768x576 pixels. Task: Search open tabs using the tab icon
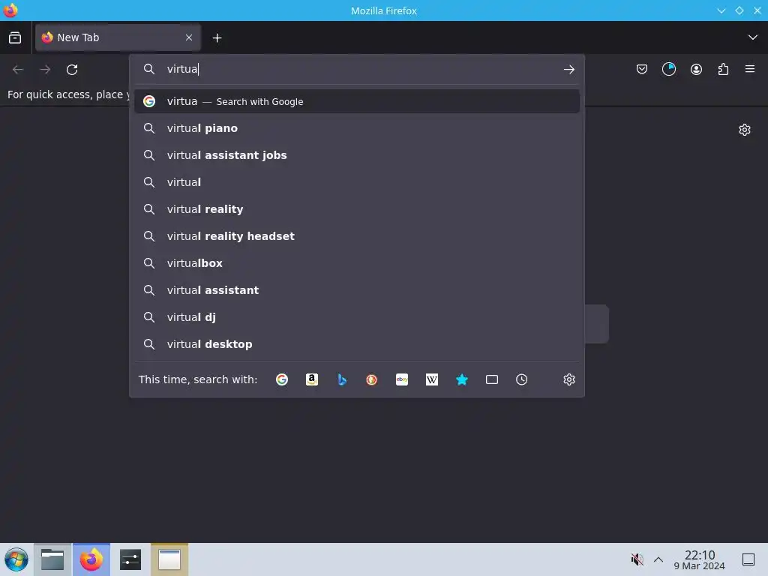pyautogui.click(x=492, y=379)
